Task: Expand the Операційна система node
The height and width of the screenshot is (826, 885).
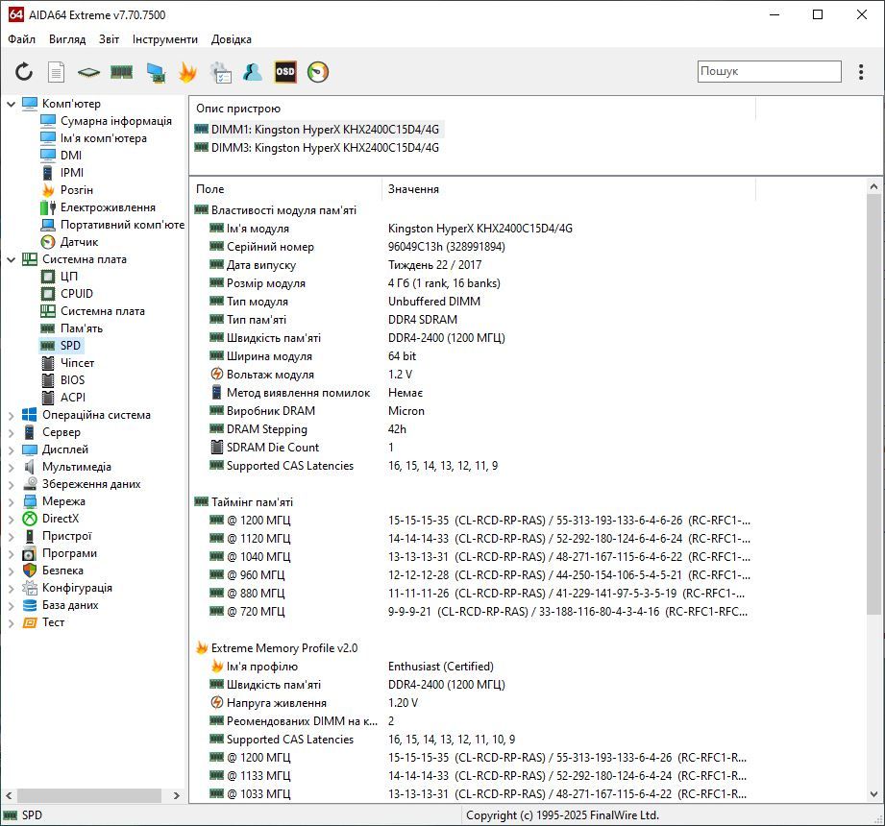Action: 11,415
